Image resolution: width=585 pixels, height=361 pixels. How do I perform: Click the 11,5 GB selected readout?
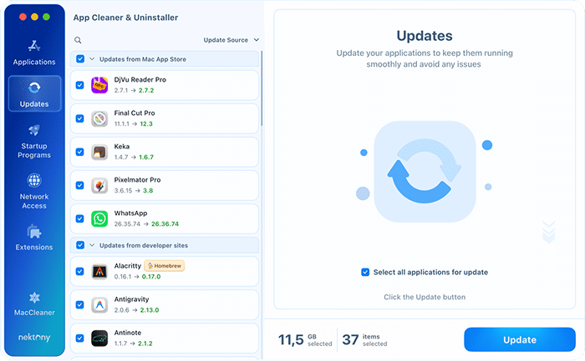[305, 339]
